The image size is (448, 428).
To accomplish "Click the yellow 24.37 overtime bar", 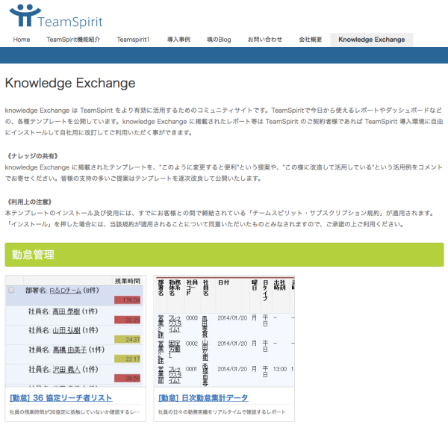I will (x=128, y=339).
